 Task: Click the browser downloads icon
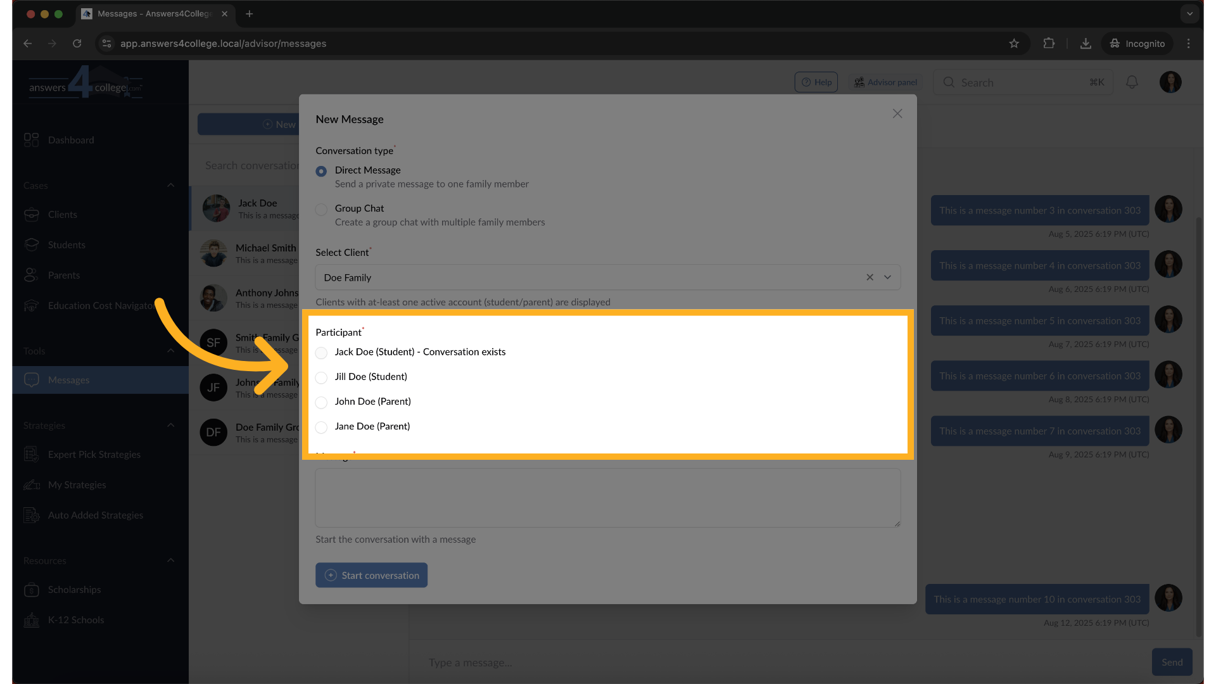[x=1086, y=44]
